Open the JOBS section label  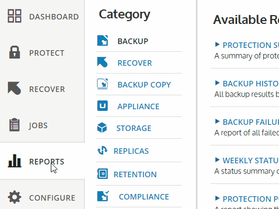pos(38,125)
